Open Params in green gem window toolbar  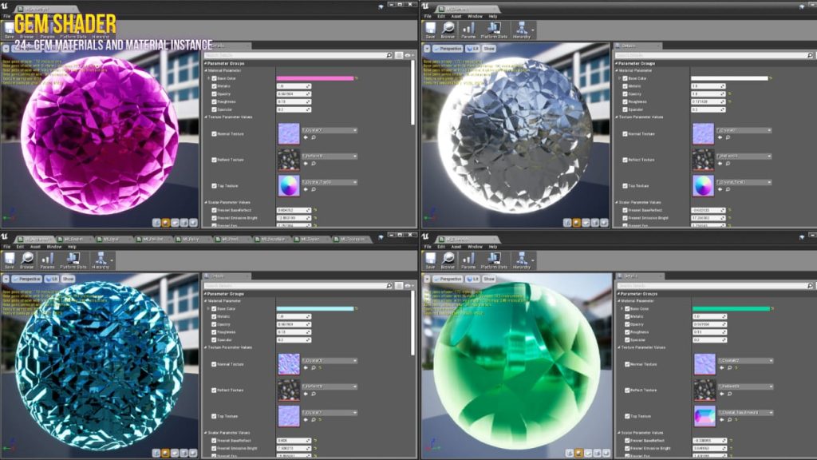click(468, 260)
